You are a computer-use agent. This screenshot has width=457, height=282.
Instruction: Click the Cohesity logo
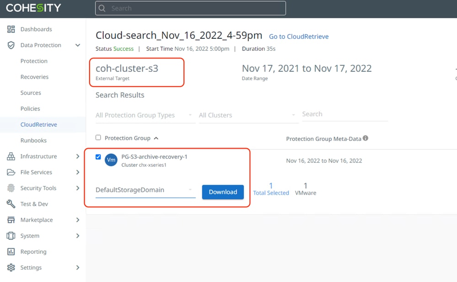click(33, 8)
